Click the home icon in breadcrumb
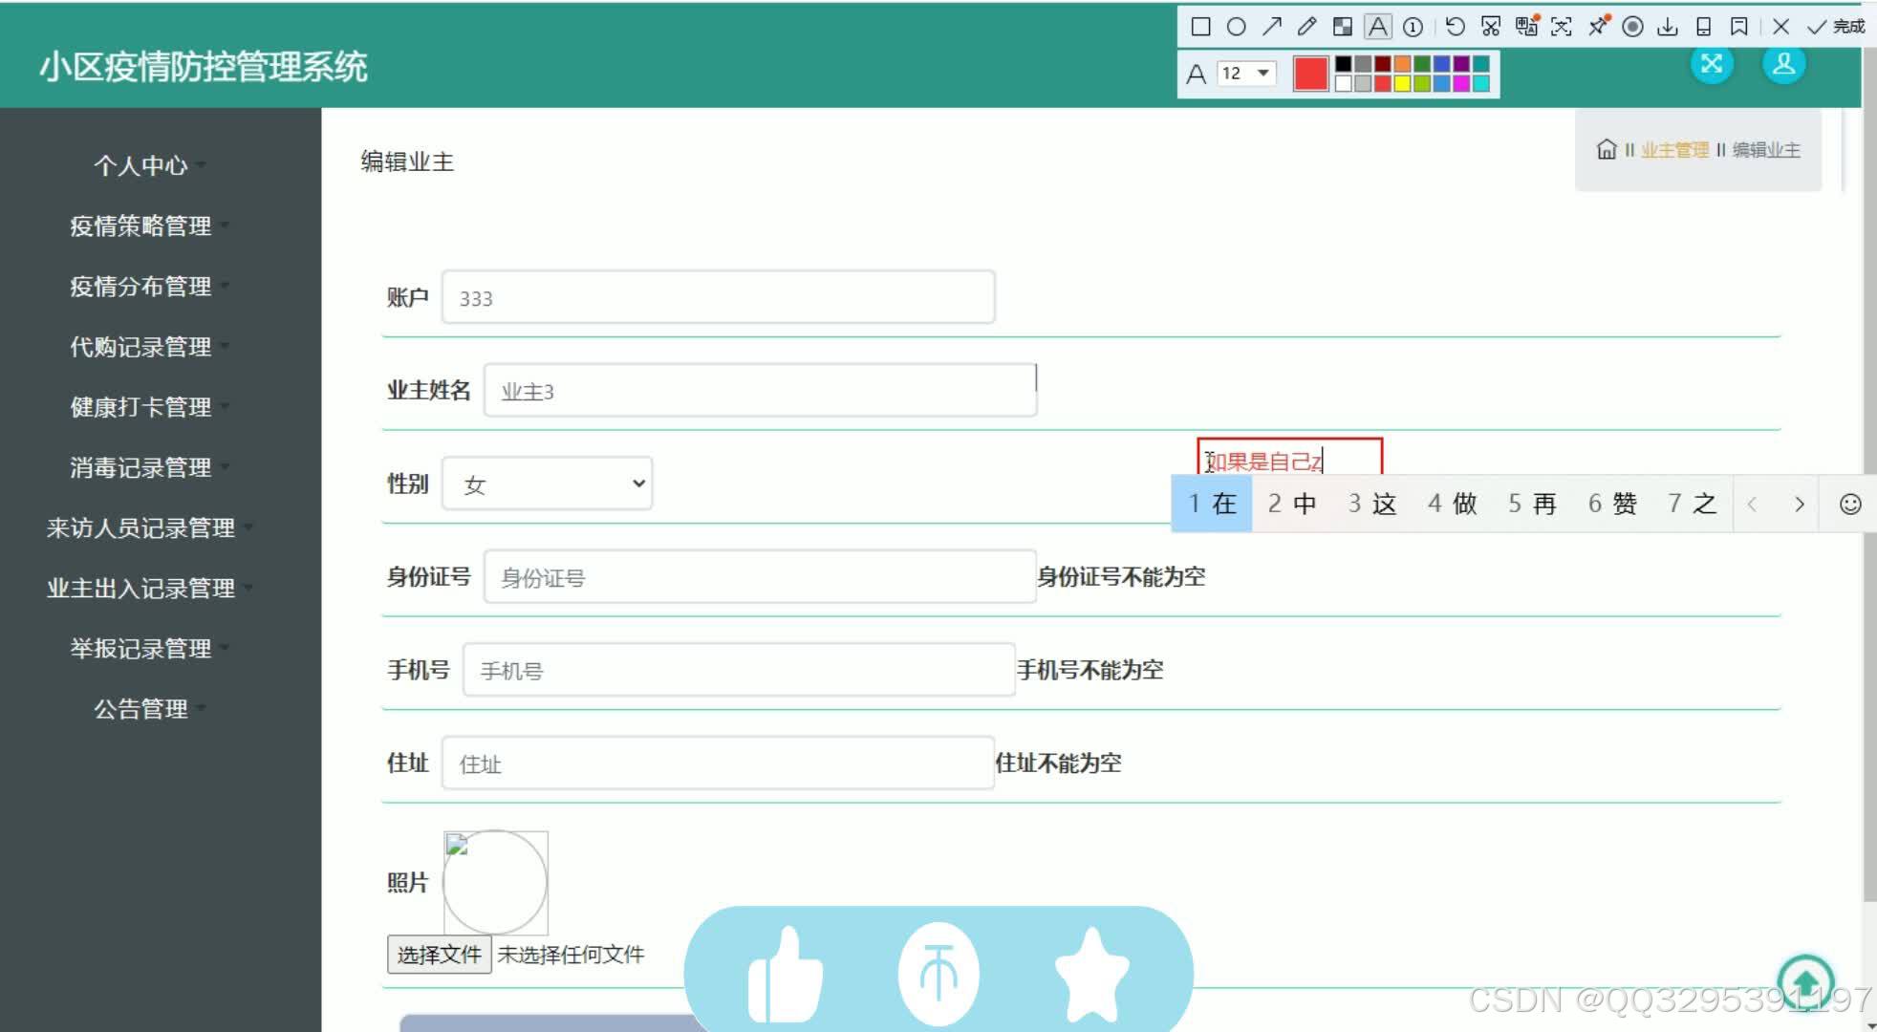Image resolution: width=1877 pixels, height=1032 pixels. point(1607,150)
